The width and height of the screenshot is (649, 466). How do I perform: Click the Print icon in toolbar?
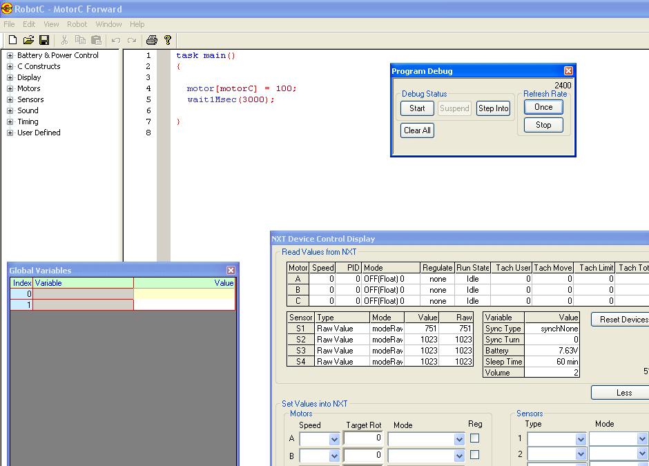coord(152,40)
